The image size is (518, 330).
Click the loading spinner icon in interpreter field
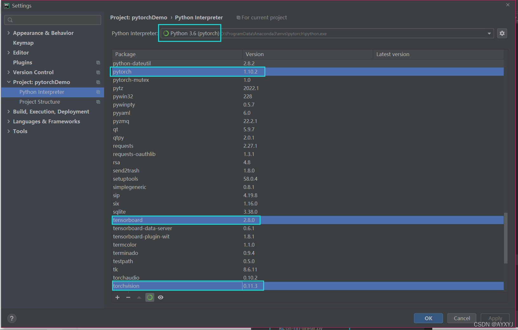pos(166,33)
